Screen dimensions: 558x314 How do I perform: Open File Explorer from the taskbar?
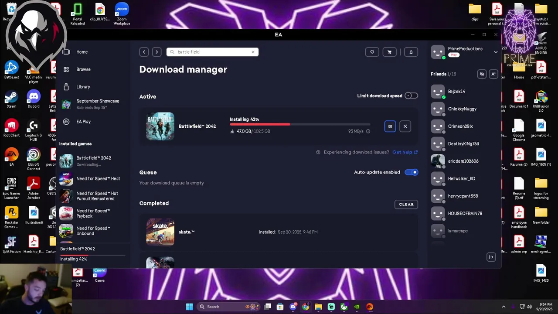click(318, 307)
